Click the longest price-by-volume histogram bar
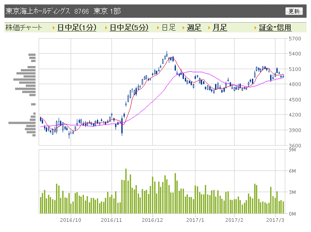Screen dimensions: 311x232 click(x=22, y=123)
